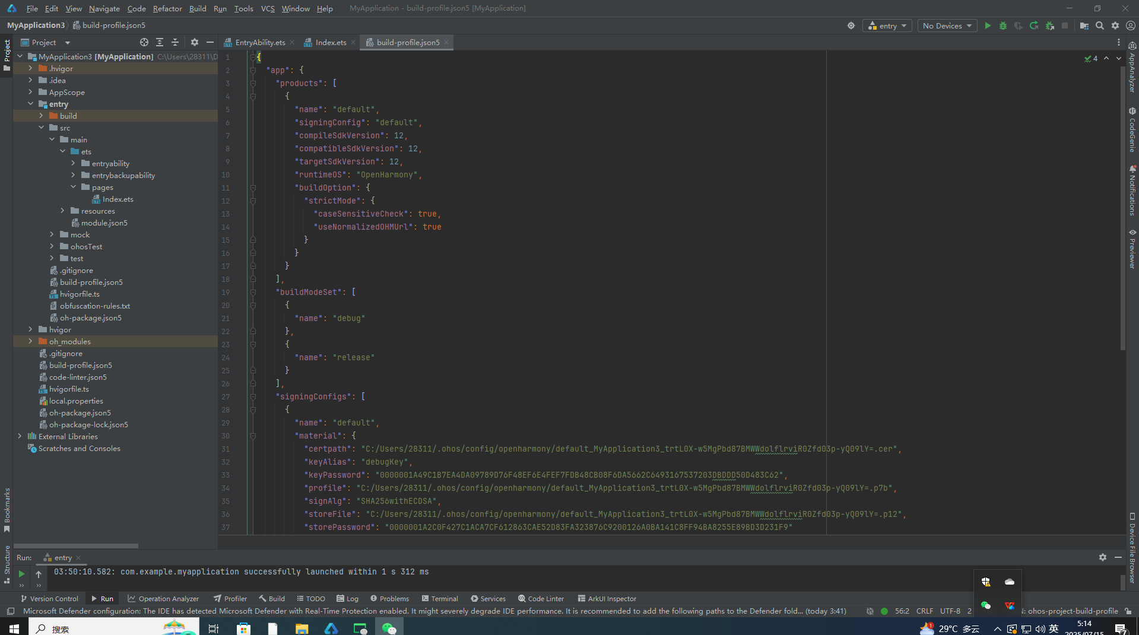Open ArkUI Inspector tool window
This screenshot has width=1139, height=635.
607,598
